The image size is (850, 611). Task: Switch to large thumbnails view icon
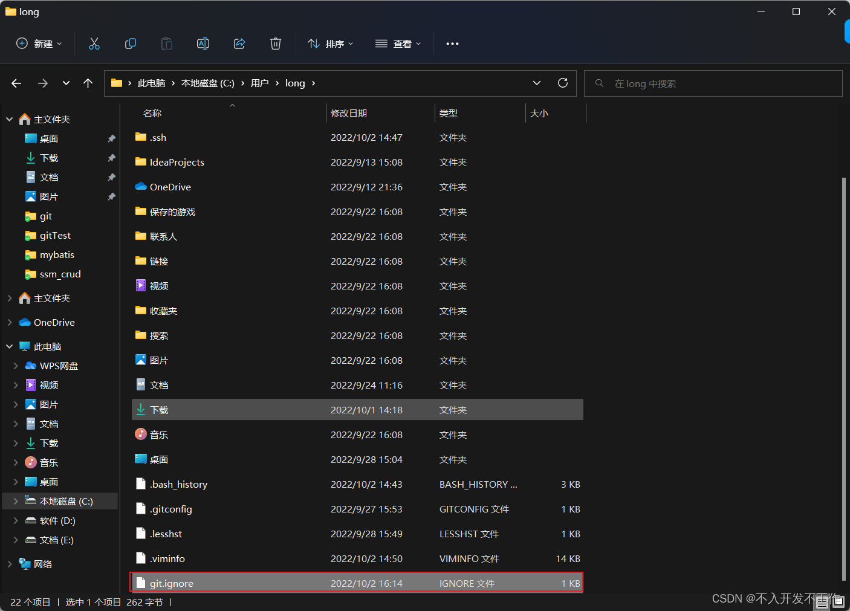coord(839,602)
